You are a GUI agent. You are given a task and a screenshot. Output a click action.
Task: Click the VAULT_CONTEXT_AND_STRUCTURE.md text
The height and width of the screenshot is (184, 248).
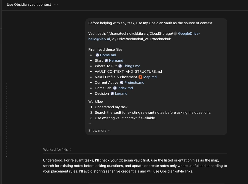[x=128, y=71]
